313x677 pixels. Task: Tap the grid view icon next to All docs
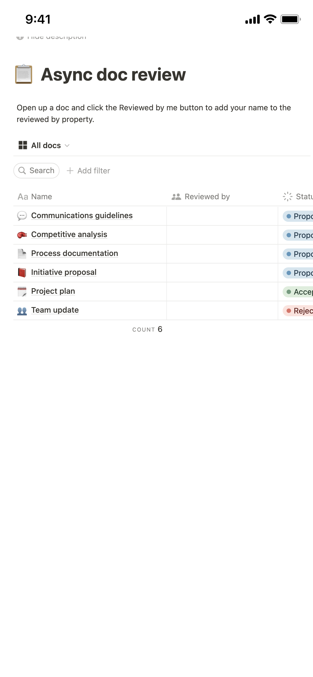(23, 145)
